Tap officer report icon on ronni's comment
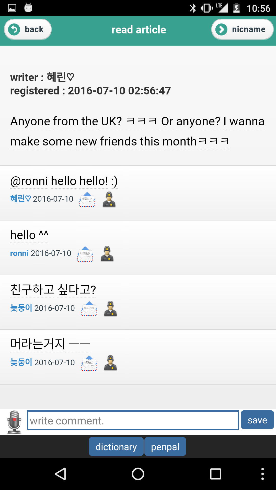Viewport: 276px width, 490px height. coord(107,254)
